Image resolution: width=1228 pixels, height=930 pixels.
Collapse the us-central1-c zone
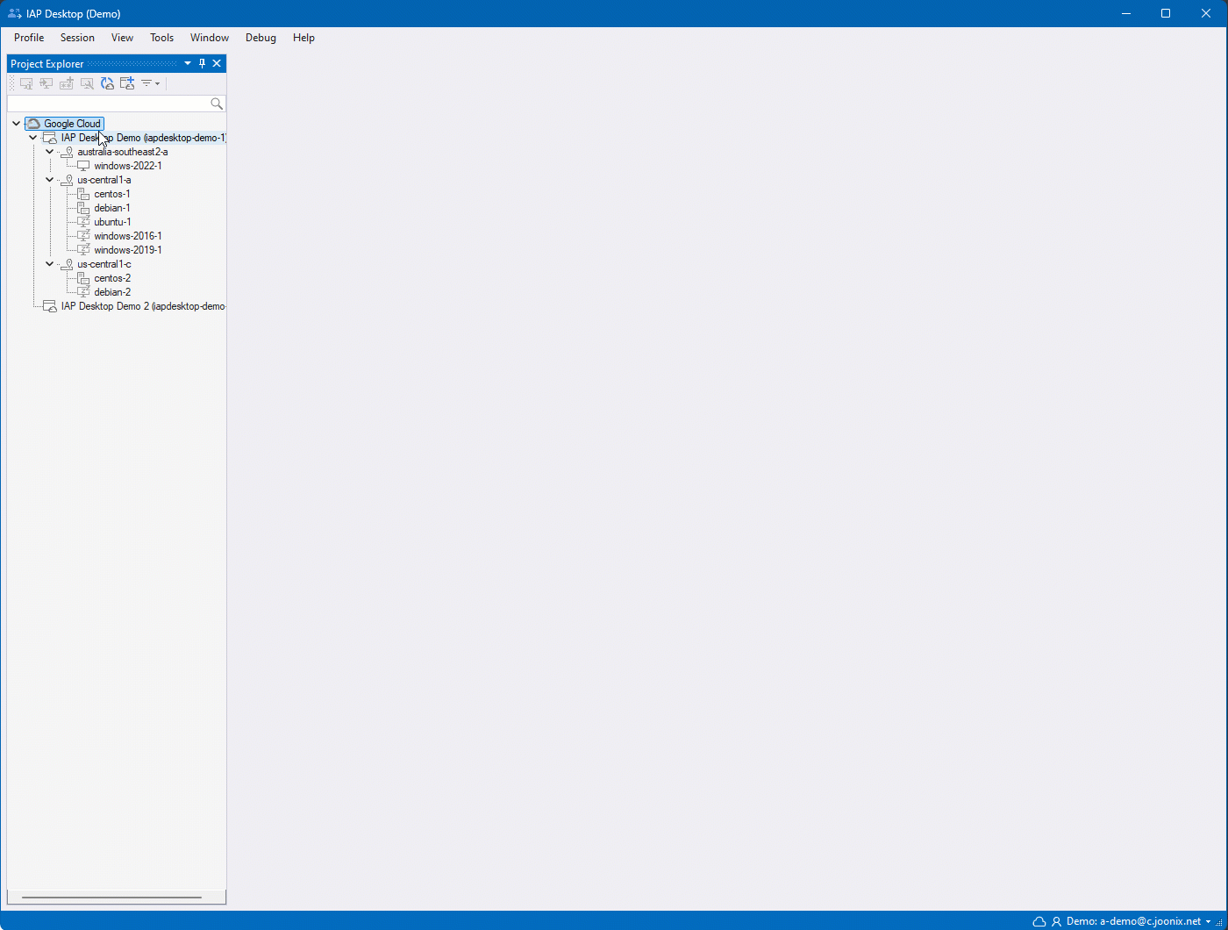click(x=50, y=264)
